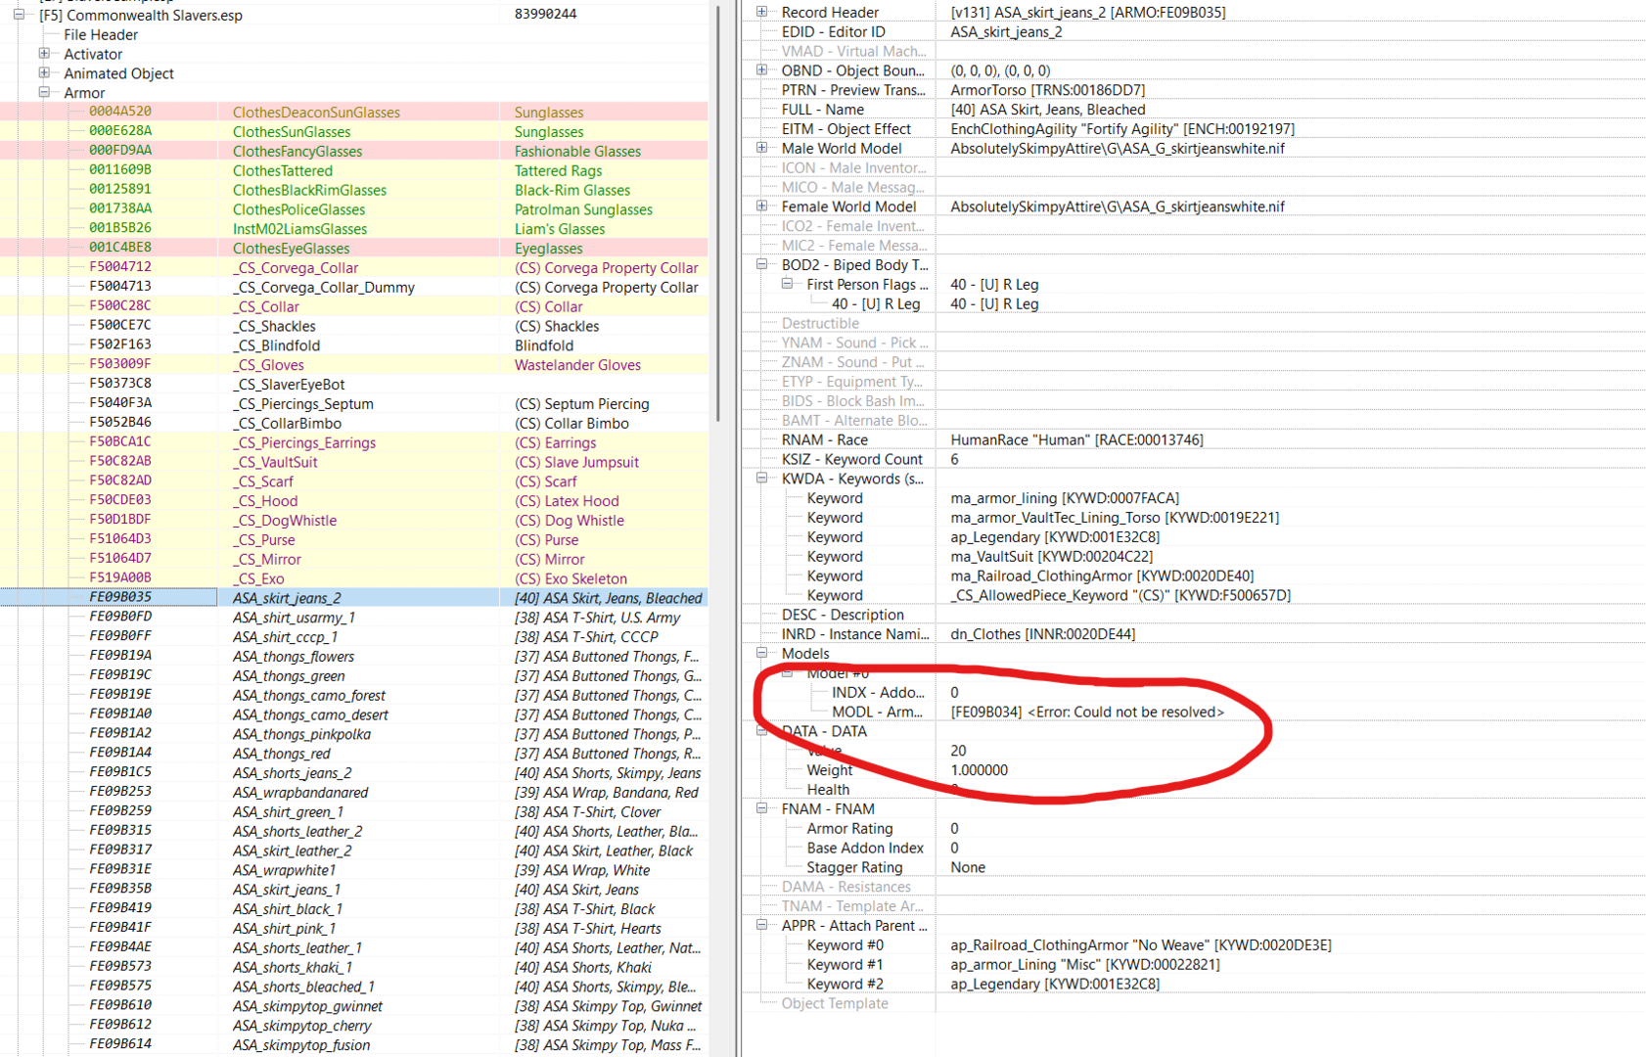Click name '(CS) Latex Hood'
The image size is (1646, 1057).
click(x=567, y=501)
